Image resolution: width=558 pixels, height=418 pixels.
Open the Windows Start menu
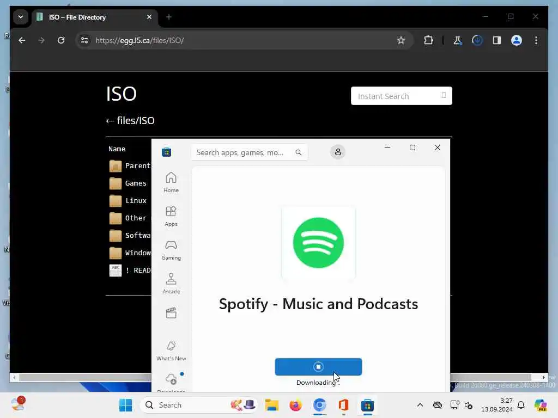pos(125,405)
